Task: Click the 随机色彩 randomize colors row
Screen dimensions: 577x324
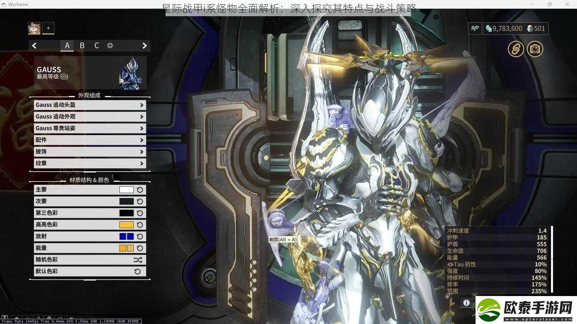Action: (x=90, y=260)
